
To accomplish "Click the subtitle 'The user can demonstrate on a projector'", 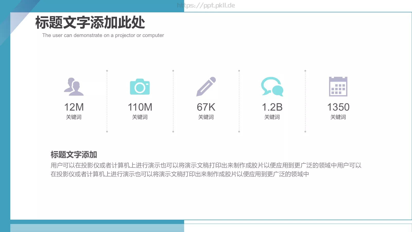I will click(103, 35).
